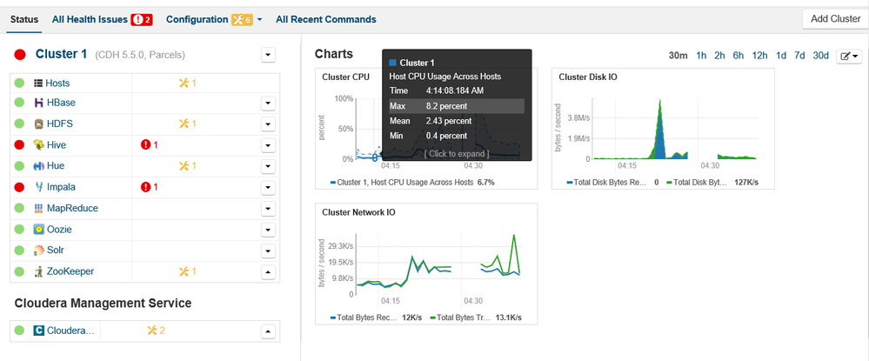Click the Add Cluster button
869x361 pixels.
pos(834,18)
